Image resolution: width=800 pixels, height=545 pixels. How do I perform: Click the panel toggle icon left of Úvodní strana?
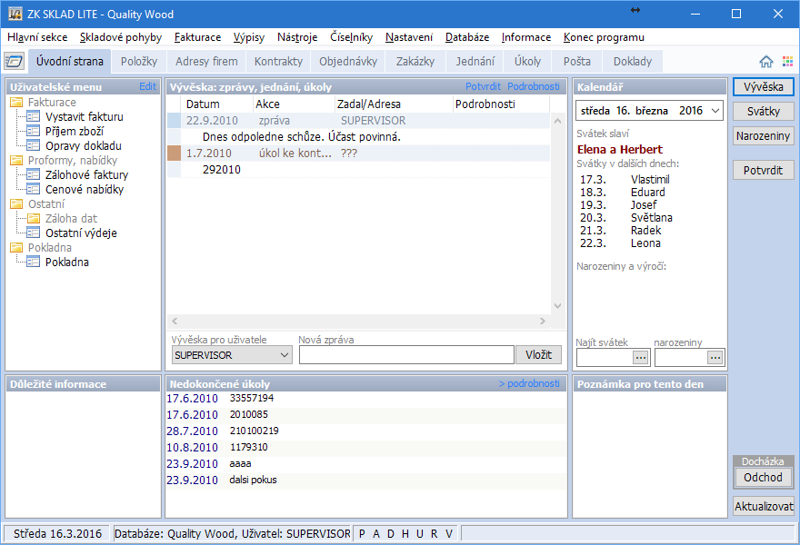(x=15, y=62)
